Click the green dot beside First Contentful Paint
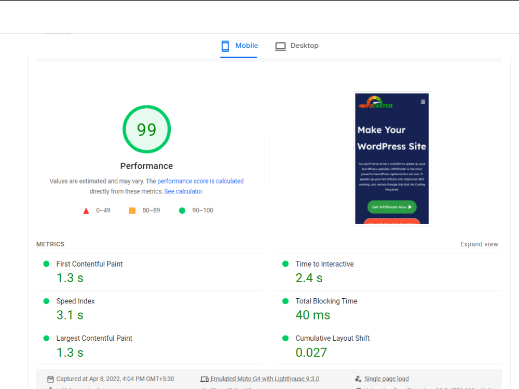Screen dimensions: 519x389 click(46, 263)
